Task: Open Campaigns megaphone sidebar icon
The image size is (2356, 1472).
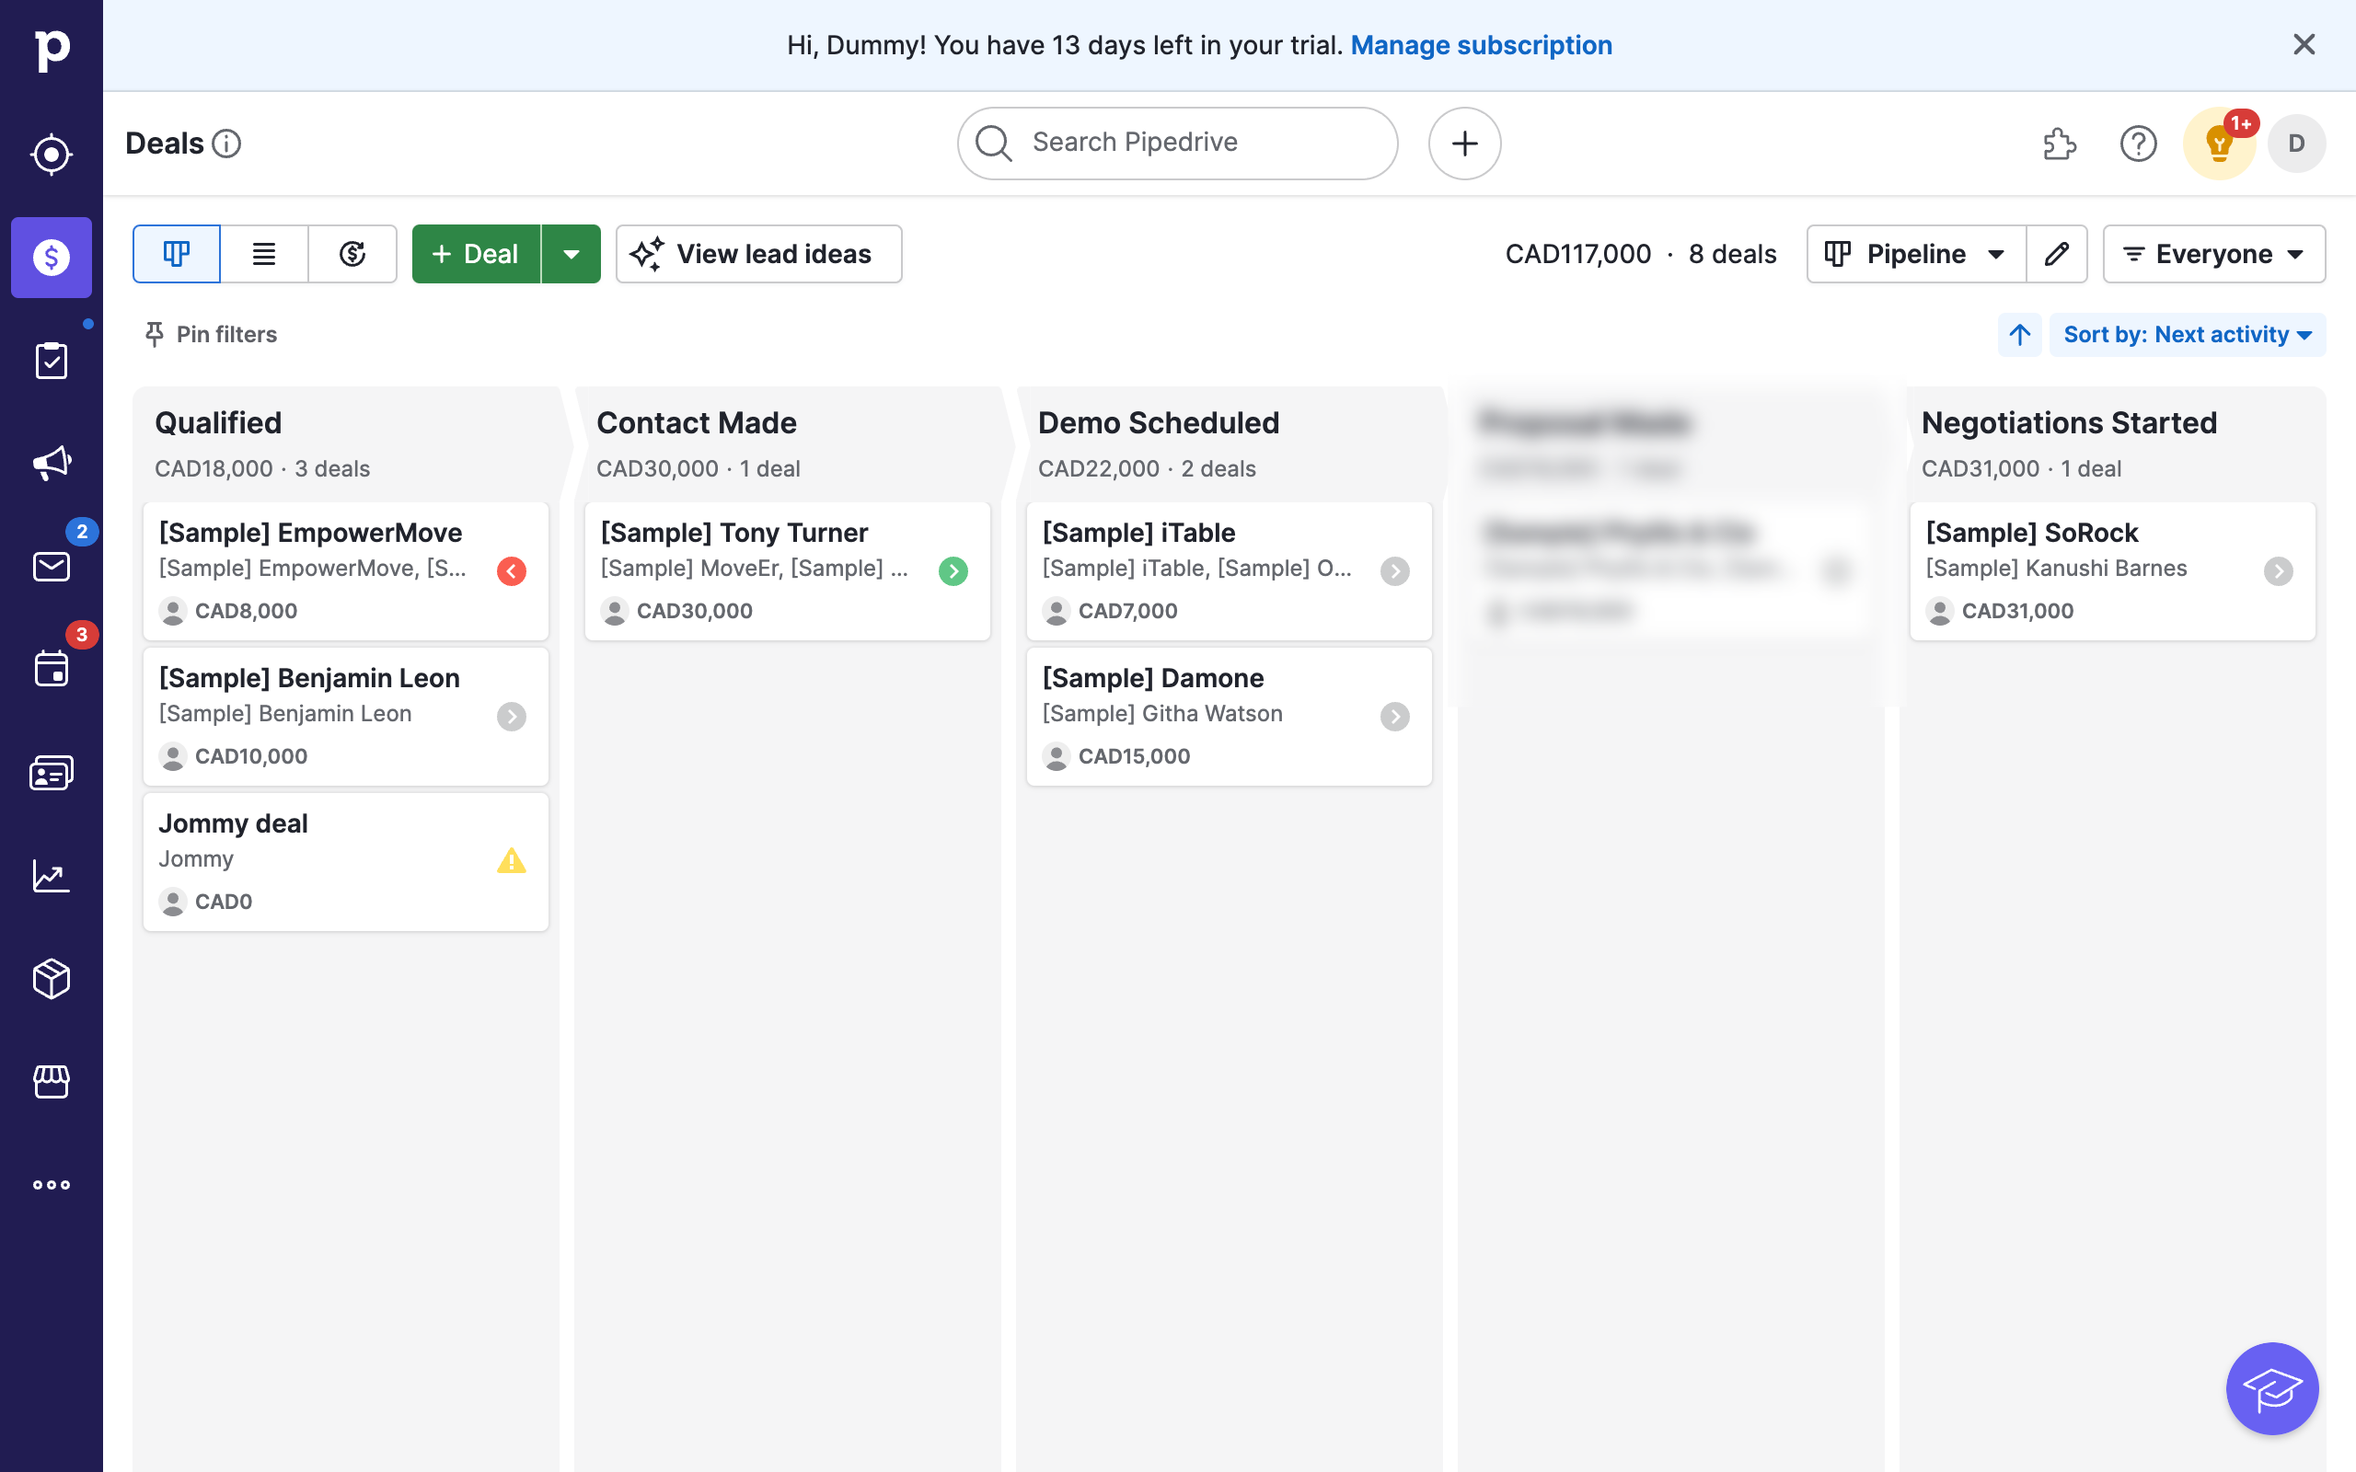Action: 51,463
